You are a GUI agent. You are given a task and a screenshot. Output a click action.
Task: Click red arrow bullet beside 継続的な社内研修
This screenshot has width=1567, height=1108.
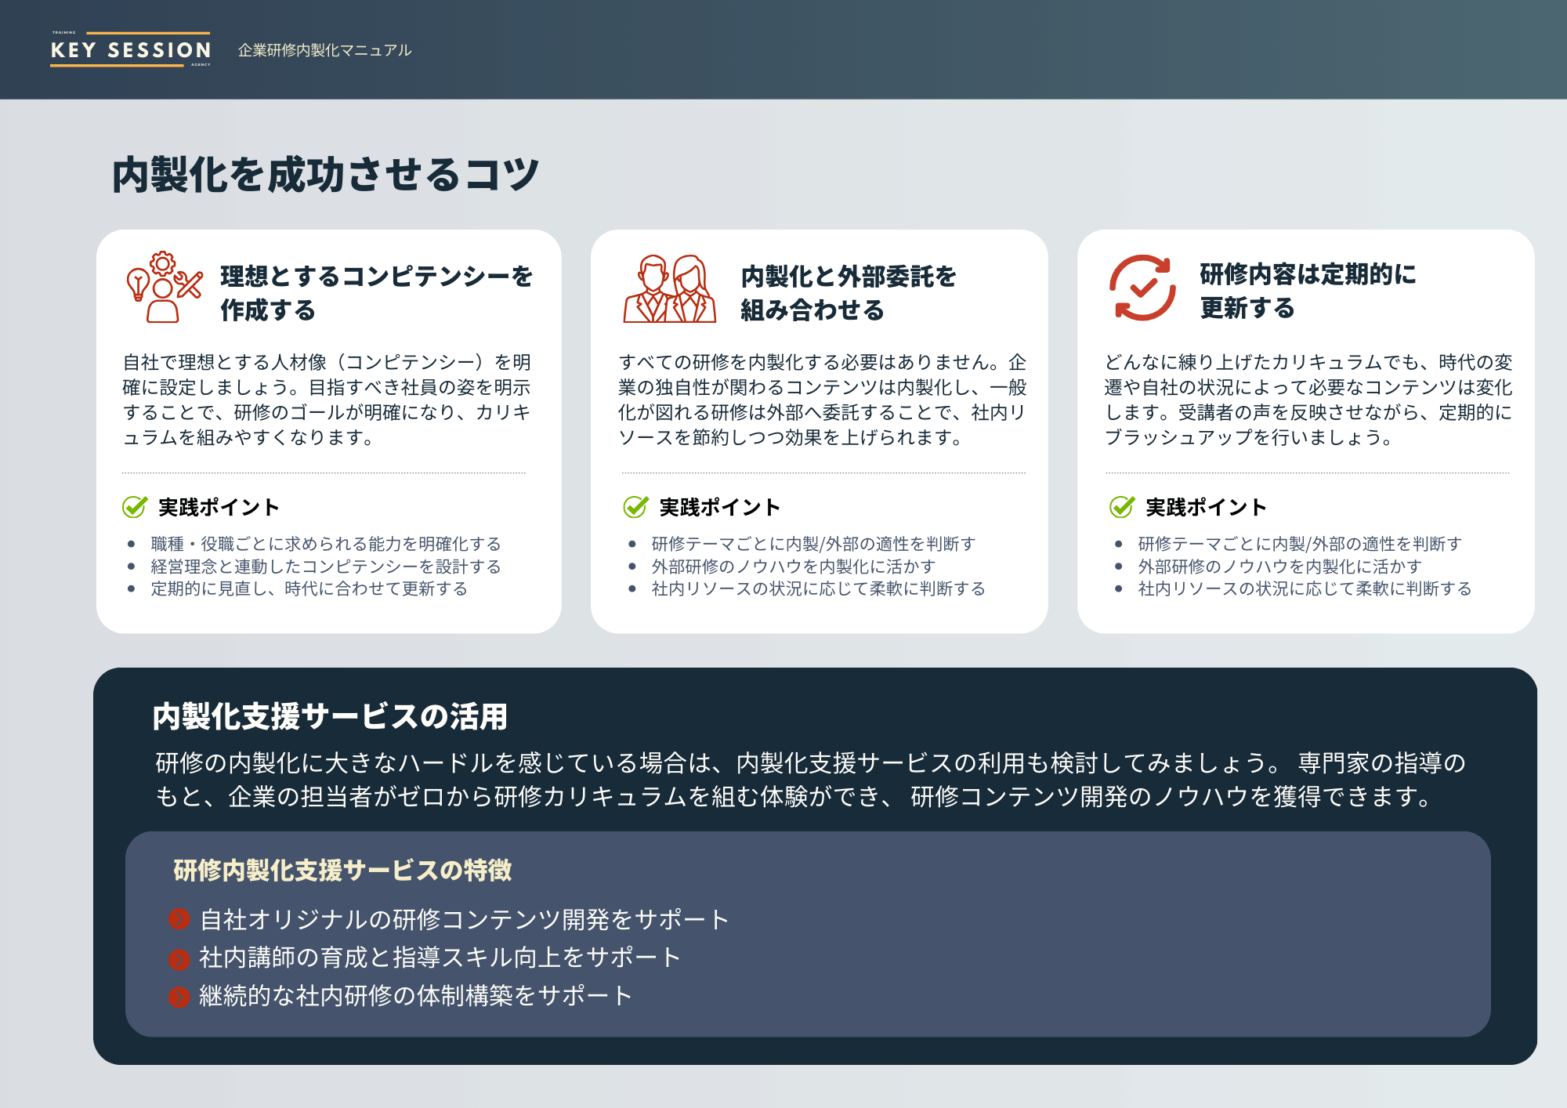click(x=179, y=997)
